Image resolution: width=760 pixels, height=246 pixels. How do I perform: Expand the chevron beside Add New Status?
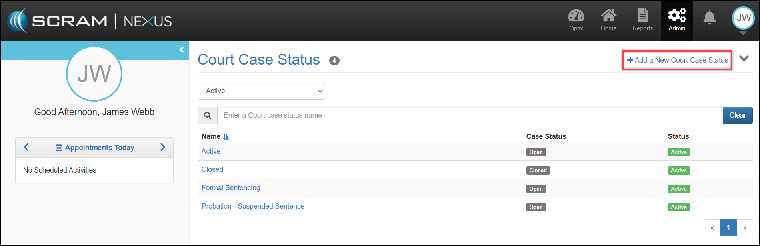744,59
